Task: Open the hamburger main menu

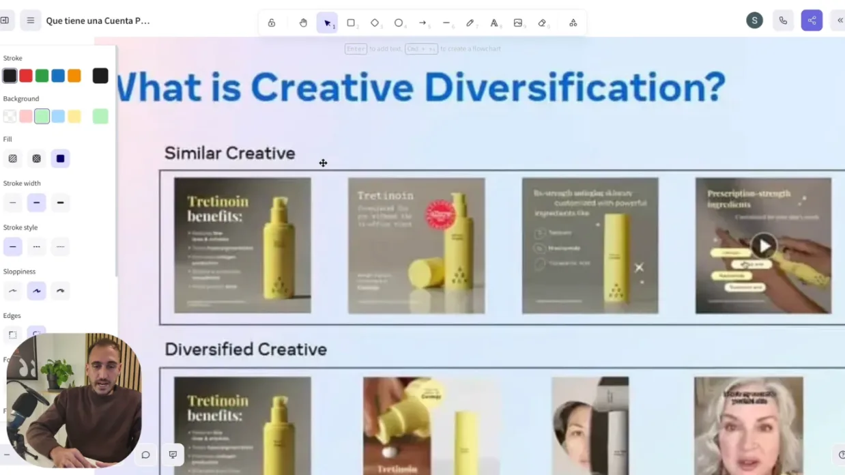Action: coord(30,20)
